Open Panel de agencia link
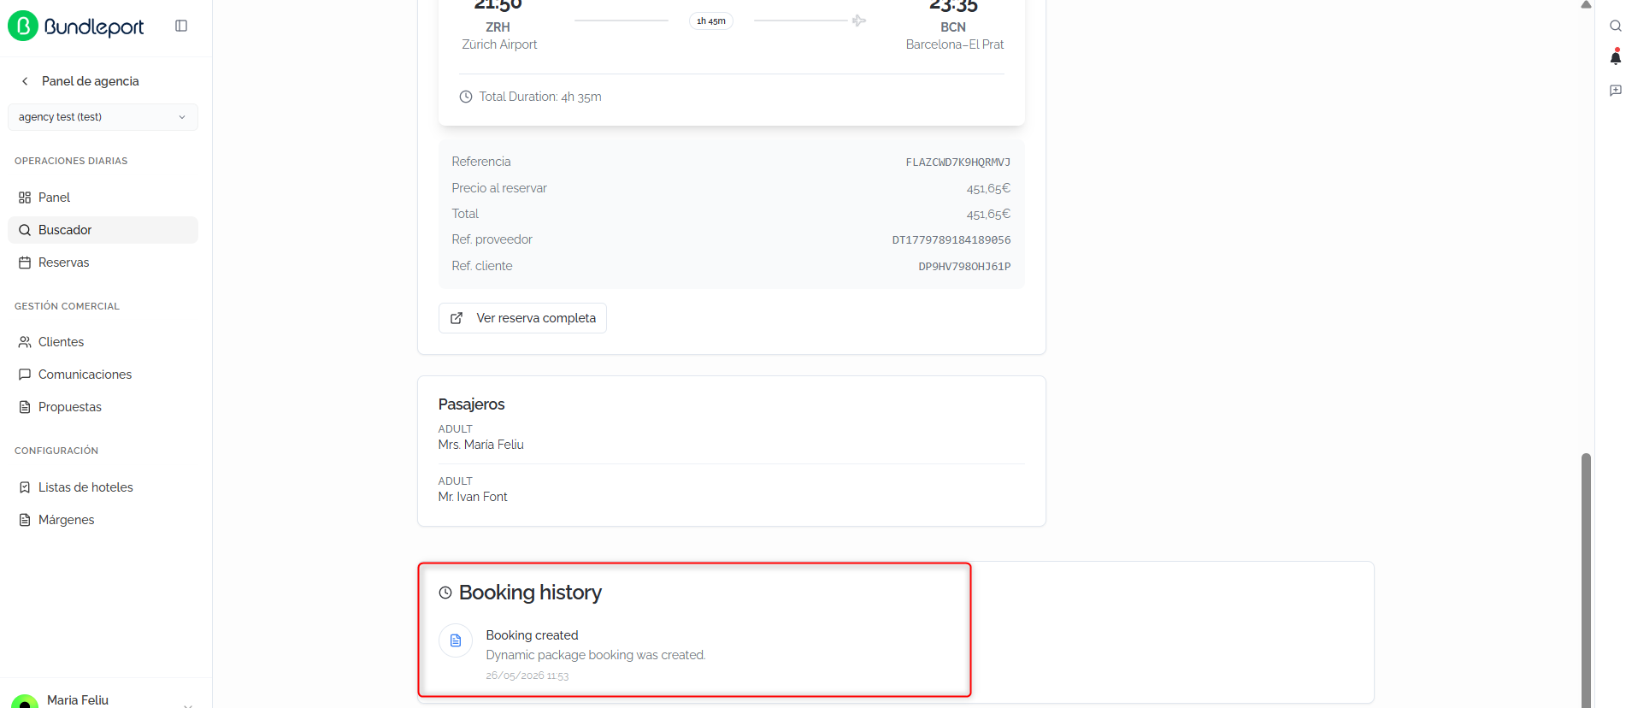Screen dimensions: 1626x708 [x=90, y=81]
